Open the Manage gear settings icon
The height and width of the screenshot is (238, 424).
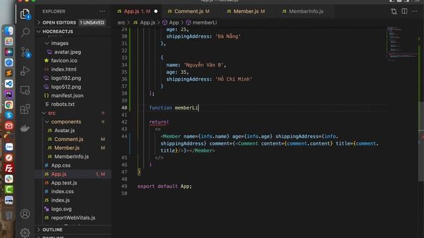[x=25, y=232]
